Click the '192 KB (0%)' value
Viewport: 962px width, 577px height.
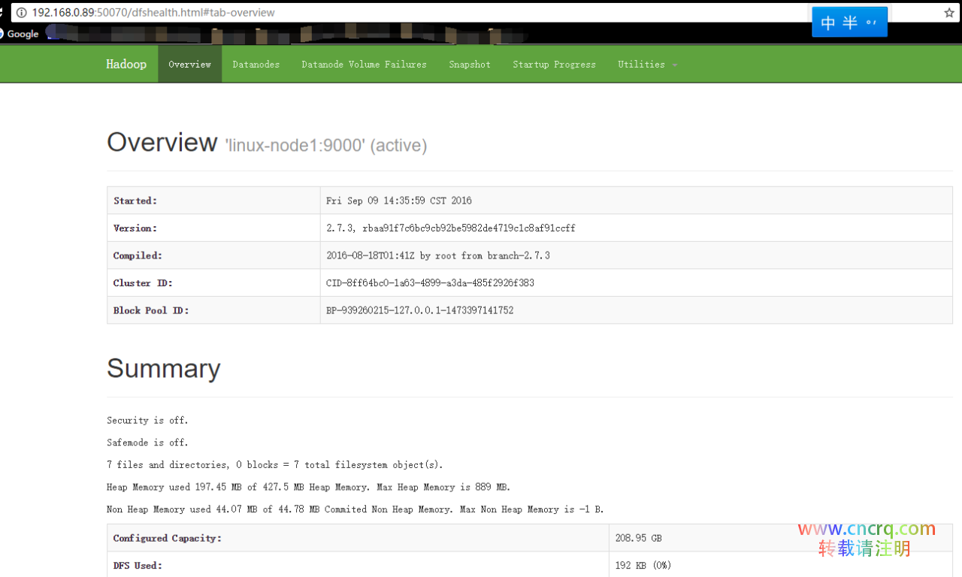coord(643,565)
